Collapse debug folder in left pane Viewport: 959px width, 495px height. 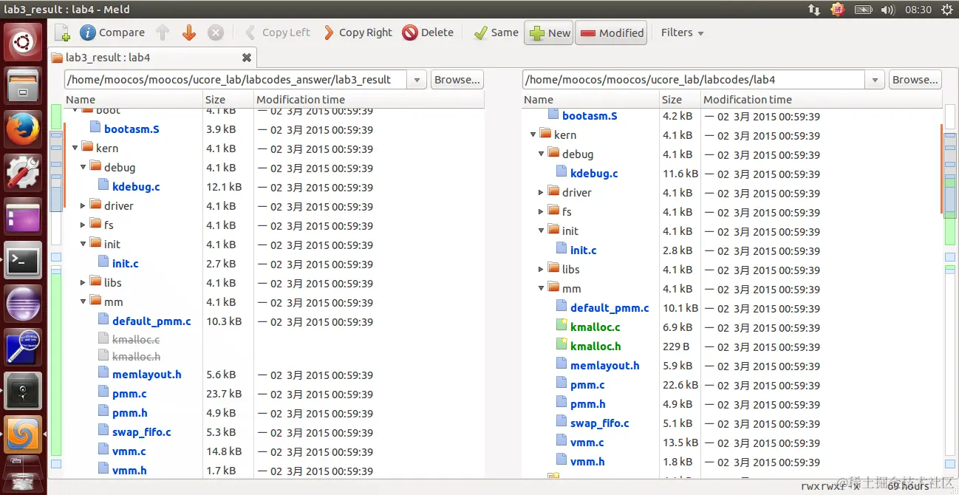point(83,168)
